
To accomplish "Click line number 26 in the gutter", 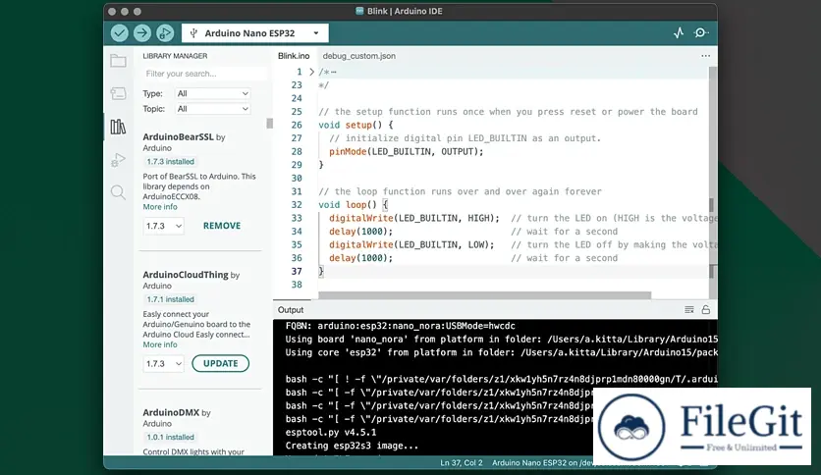I will pos(297,125).
